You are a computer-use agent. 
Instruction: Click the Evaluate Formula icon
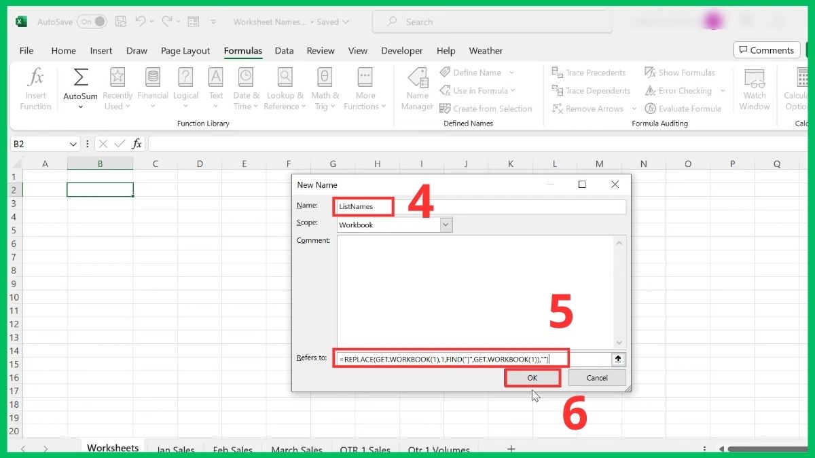650,108
